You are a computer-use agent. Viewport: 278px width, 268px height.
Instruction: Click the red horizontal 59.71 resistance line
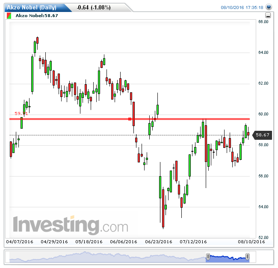130,119
